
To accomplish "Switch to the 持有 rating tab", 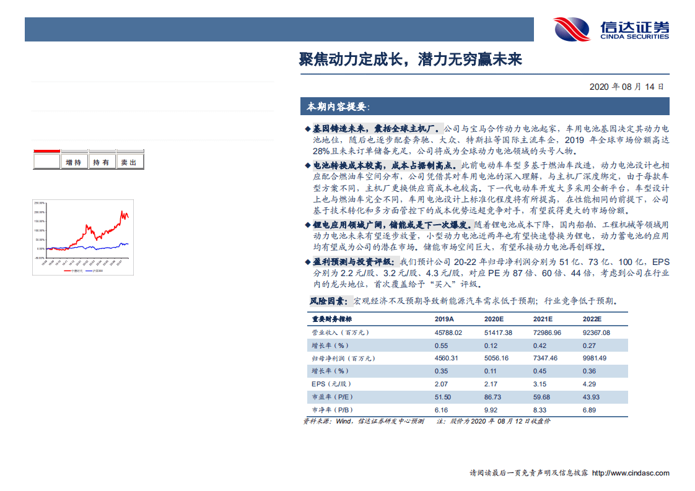I will (102, 161).
